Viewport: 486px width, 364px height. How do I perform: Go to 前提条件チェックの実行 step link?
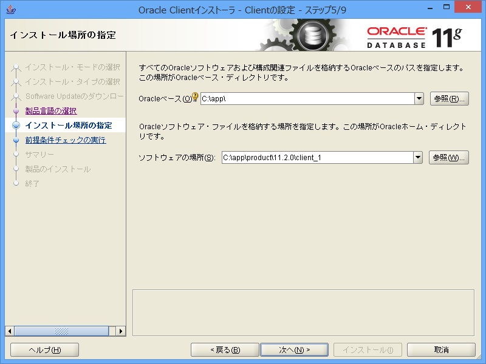pos(66,140)
